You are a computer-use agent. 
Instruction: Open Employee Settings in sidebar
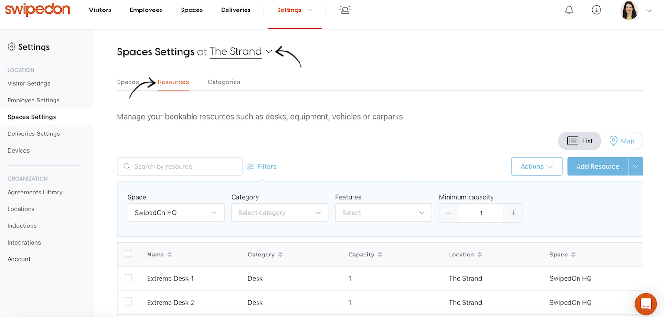point(33,100)
